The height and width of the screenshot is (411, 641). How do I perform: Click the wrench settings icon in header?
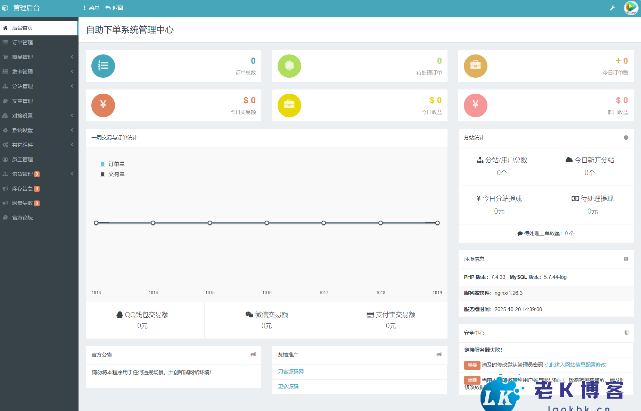tap(612, 8)
